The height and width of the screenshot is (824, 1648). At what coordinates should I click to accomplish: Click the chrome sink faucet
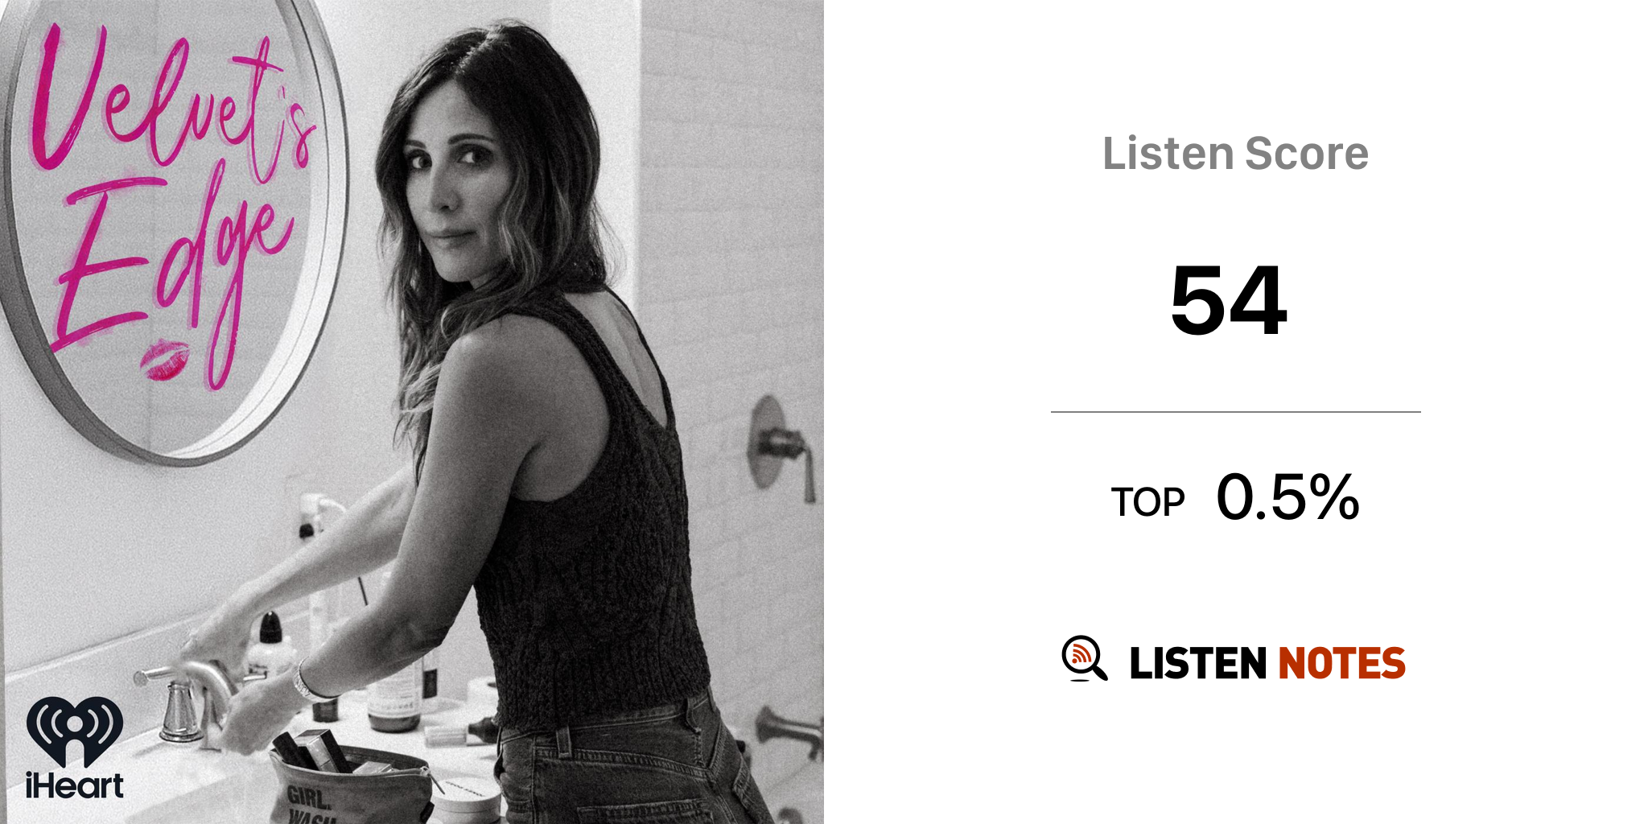(x=187, y=698)
